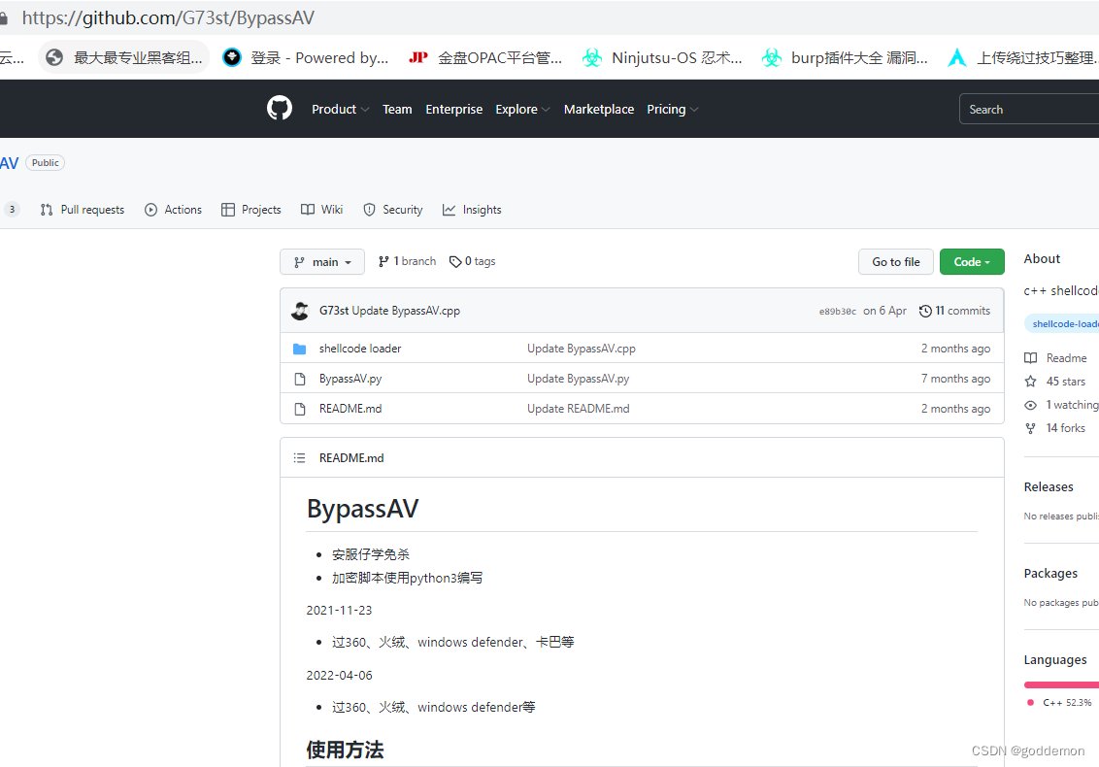Open the main branch selector
The height and width of the screenshot is (767, 1099).
tap(322, 261)
